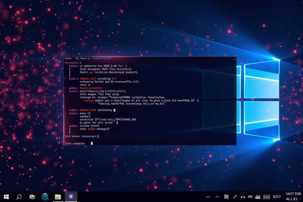Image resolution: width=303 pixels, height=202 pixels.
Task: Open the clock and date in taskbar
Action: 293,196
